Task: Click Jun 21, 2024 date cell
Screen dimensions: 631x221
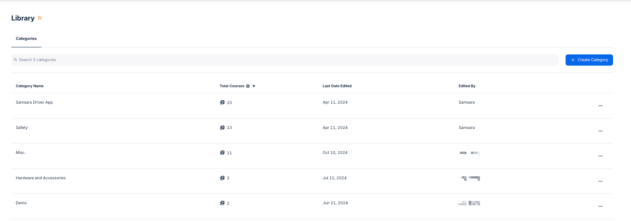Action: pyautogui.click(x=335, y=203)
